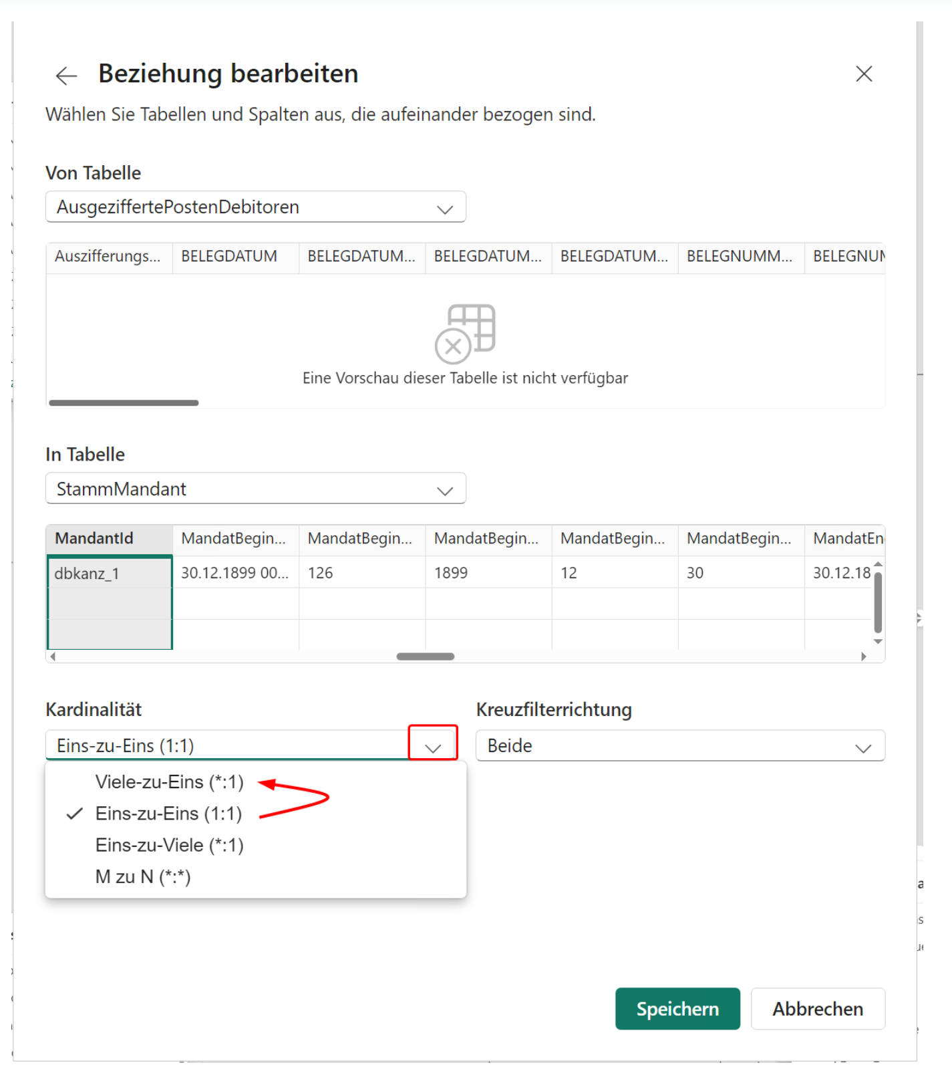Cancel with the Abbrechen button
The height and width of the screenshot is (1079, 952).
click(818, 1008)
